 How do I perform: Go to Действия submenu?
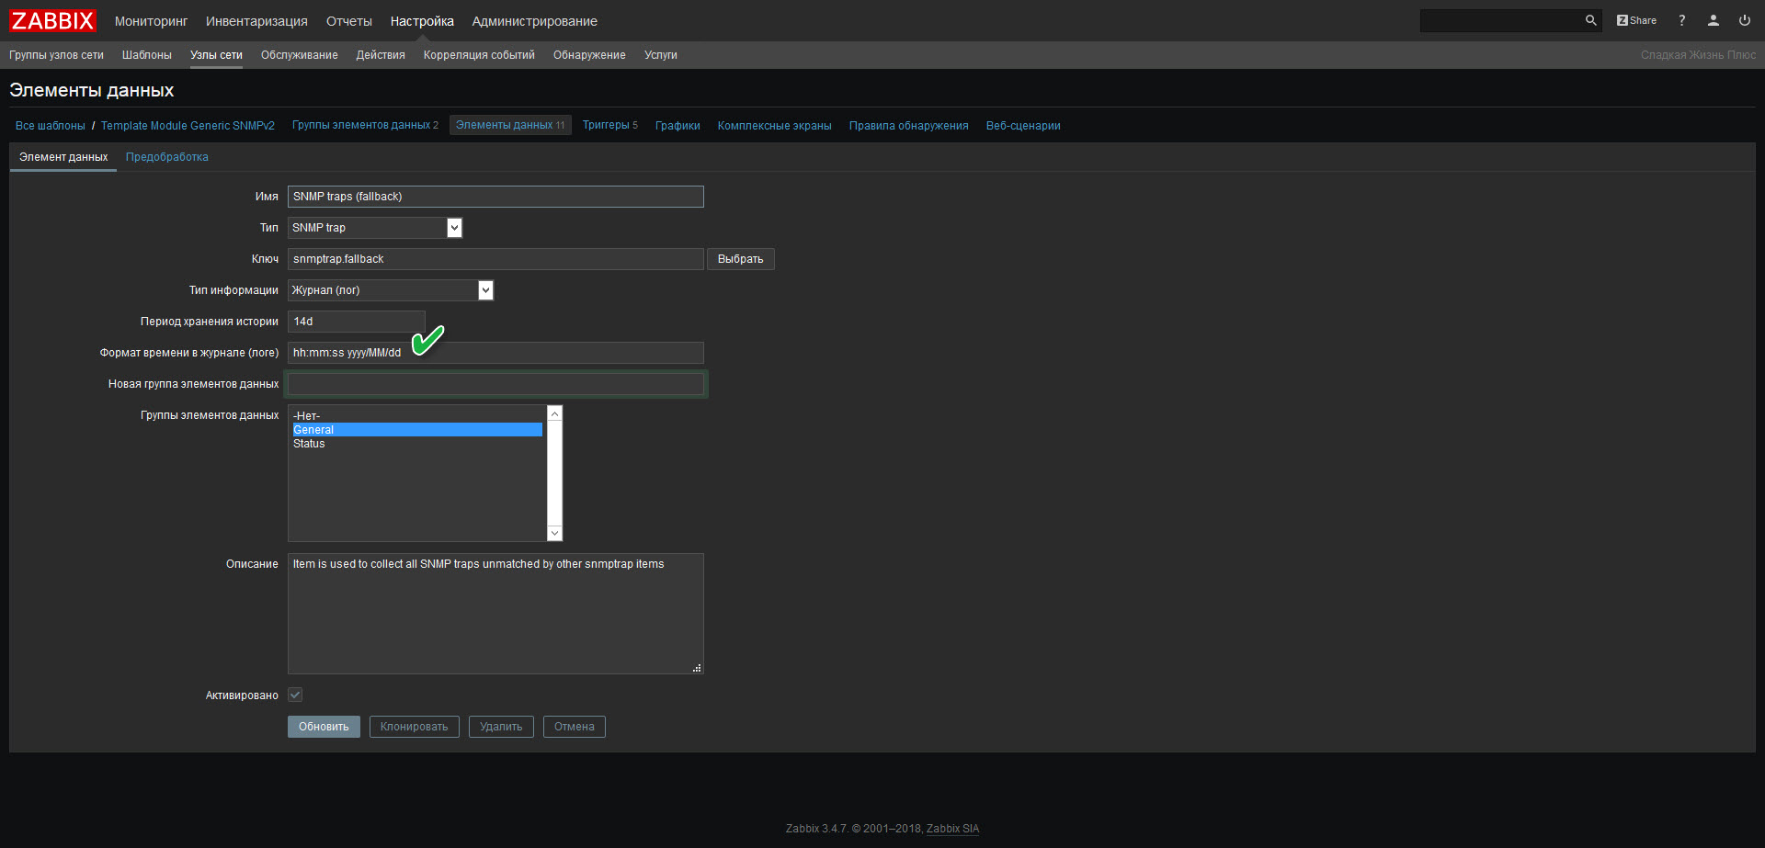pyautogui.click(x=381, y=55)
